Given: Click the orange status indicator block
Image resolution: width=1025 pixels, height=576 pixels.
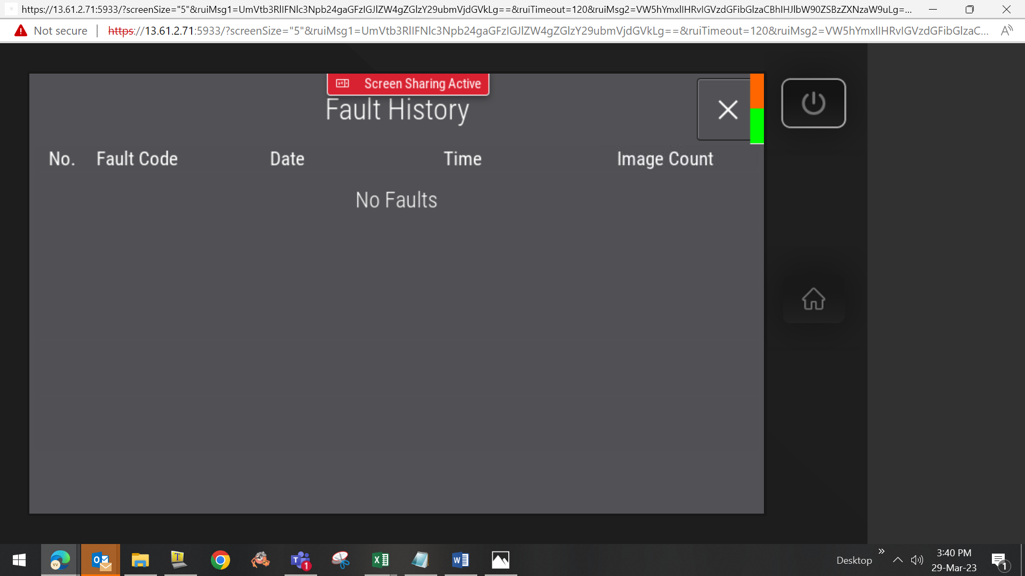Looking at the screenshot, I should tap(756, 91).
